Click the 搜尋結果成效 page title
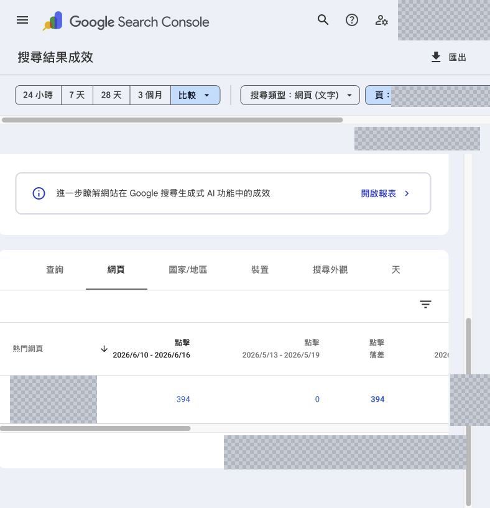Viewport: 490px width, 508px height. [55, 57]
